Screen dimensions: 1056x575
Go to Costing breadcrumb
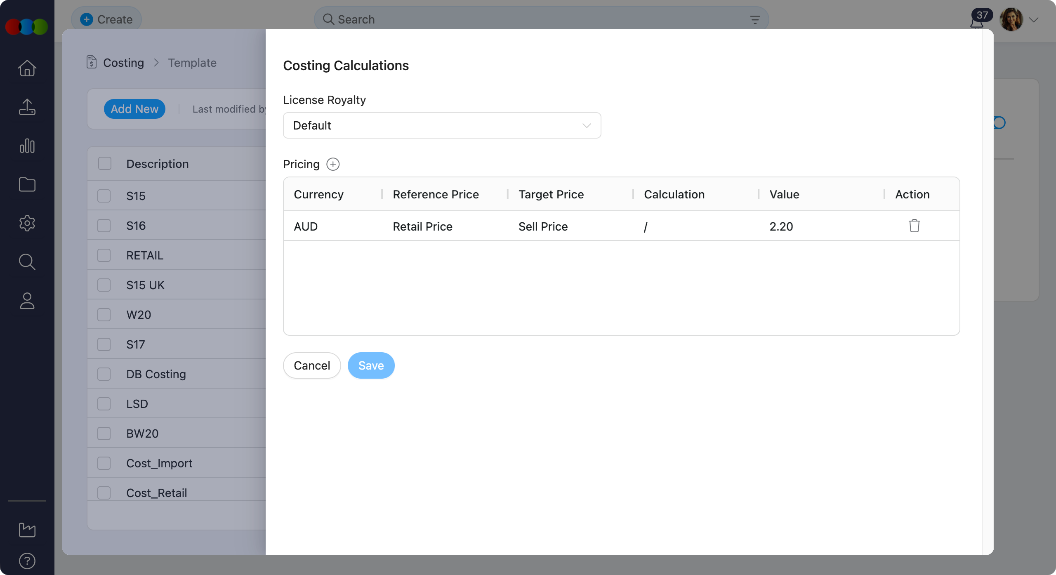point(123,63)
